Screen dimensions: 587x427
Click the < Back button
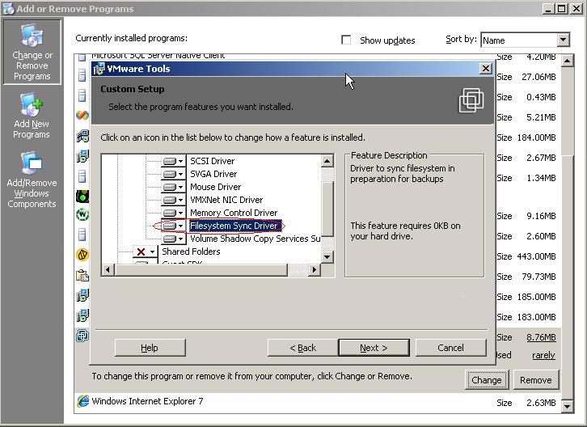point(303,348)
